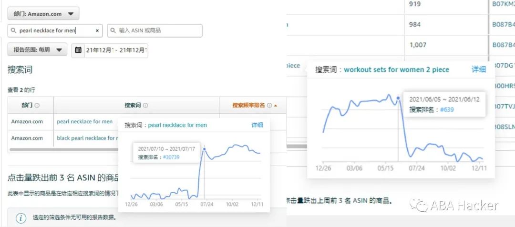
Task: Click the 查看 2 的行 row count text
Action: click(x=21, y=90)
